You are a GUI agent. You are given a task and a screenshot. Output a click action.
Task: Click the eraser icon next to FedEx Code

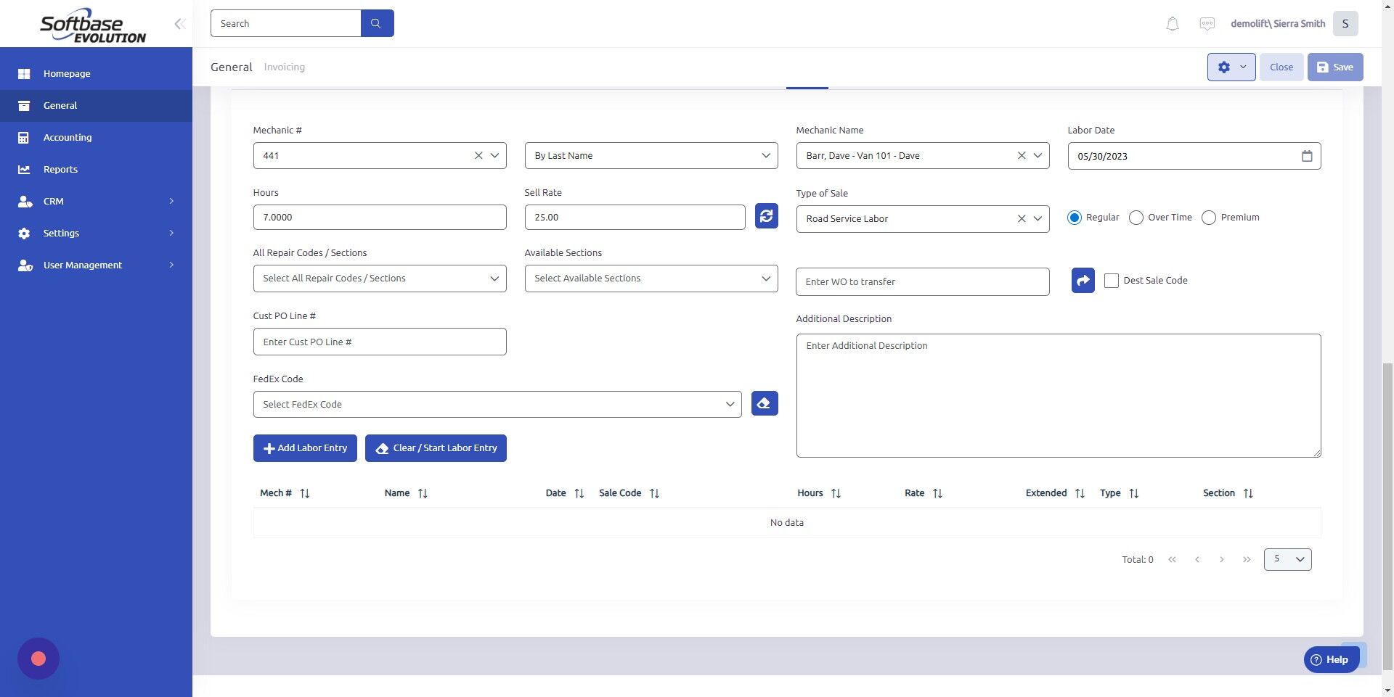click(763, 403)
